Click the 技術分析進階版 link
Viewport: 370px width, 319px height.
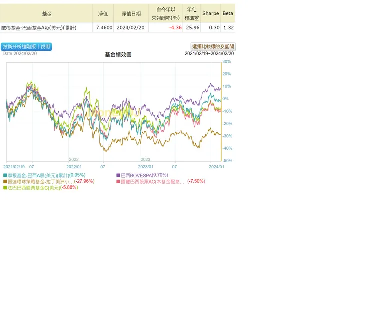click(x=19, y=46)
